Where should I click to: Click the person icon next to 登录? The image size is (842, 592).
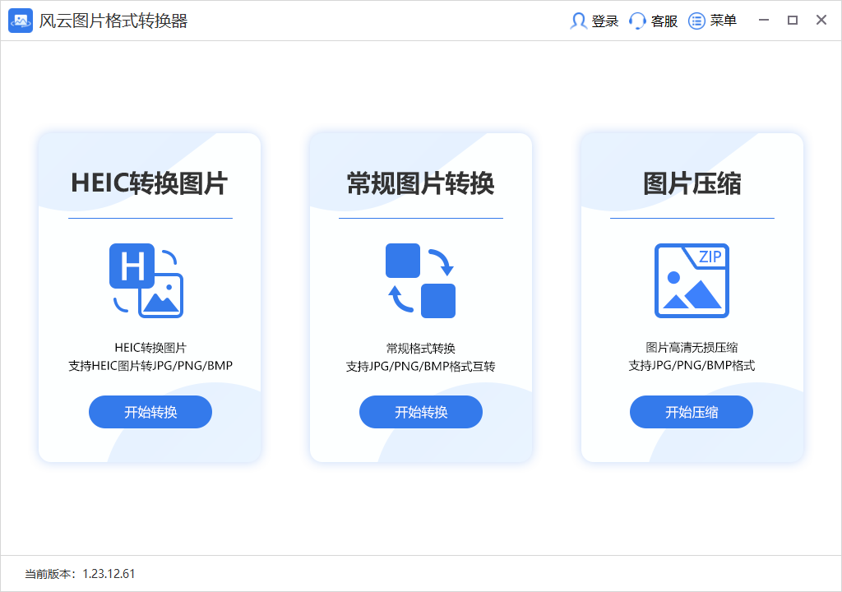coord(578,21)
